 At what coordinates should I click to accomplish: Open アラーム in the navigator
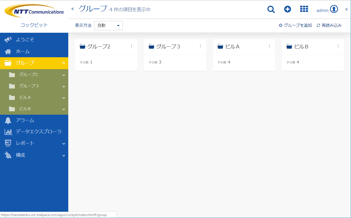[34, 120]
